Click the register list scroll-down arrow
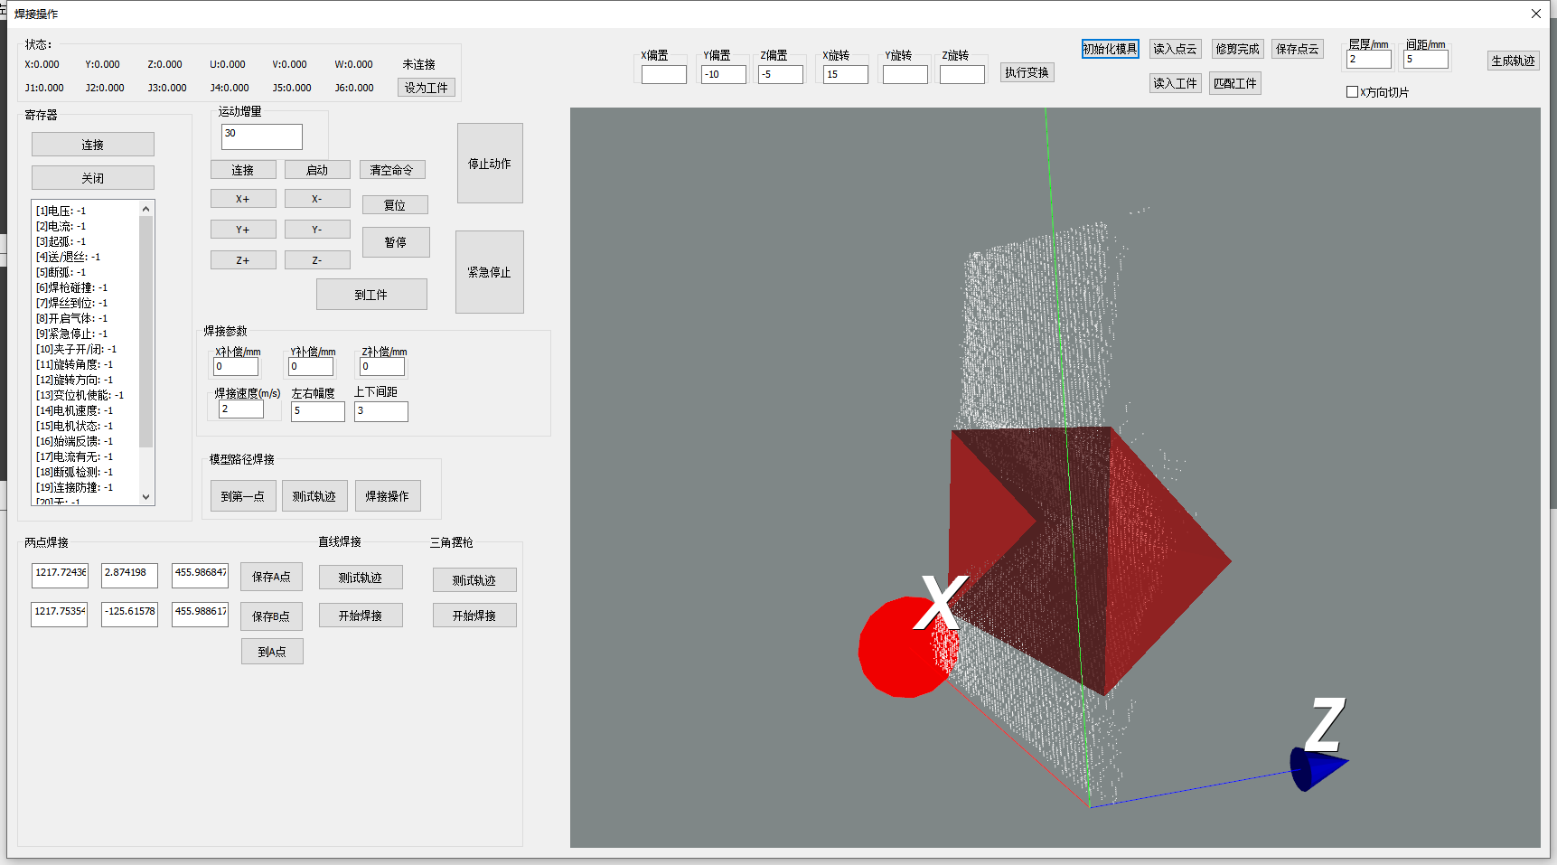The height and width of the screenshot is (865, 1557). [145, 497]
